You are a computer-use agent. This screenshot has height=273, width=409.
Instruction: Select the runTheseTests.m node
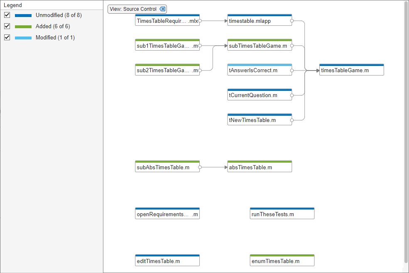pos(282,214)
